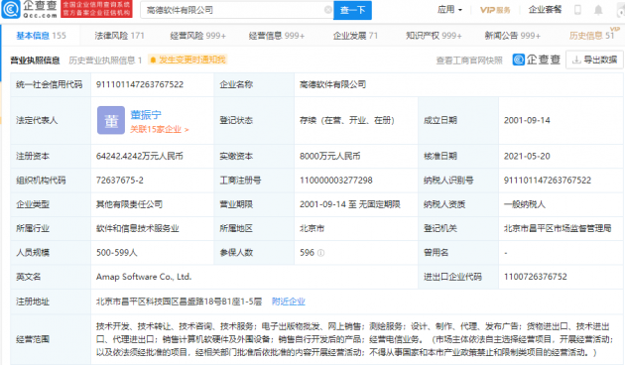
Task: Switch to the 法律风险 tab
Action: coord(119,36)
